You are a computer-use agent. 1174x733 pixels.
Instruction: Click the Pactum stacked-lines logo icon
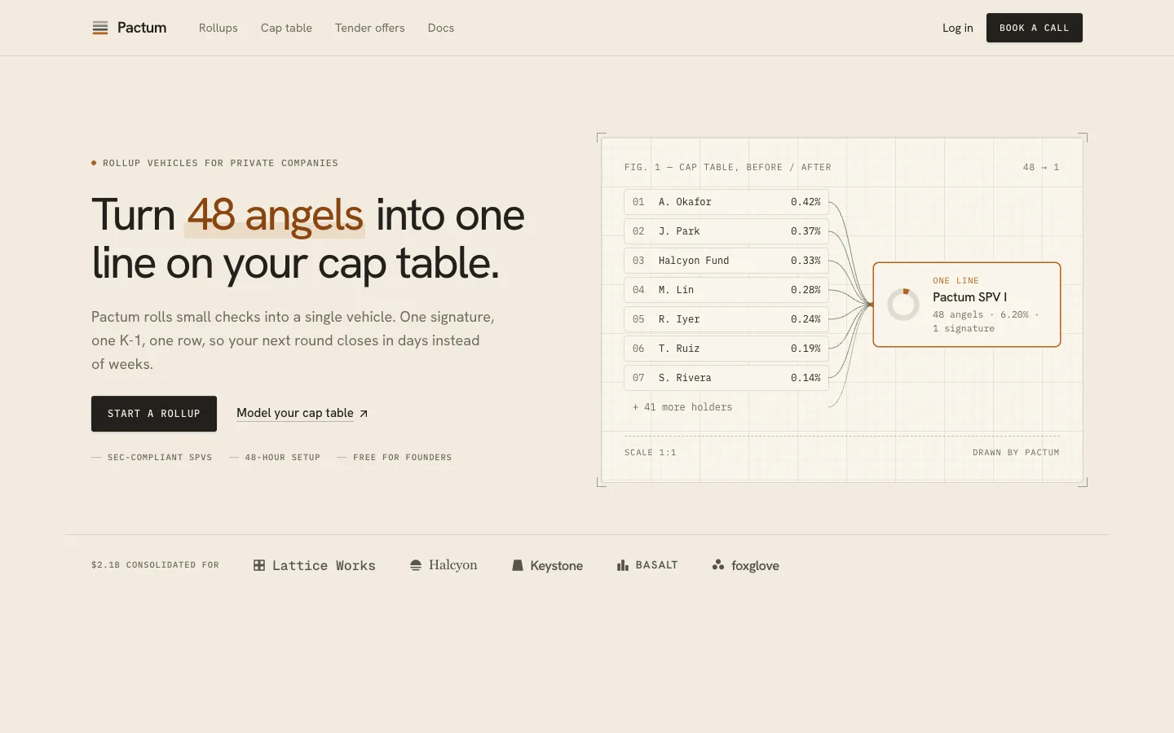pos(100,28)
